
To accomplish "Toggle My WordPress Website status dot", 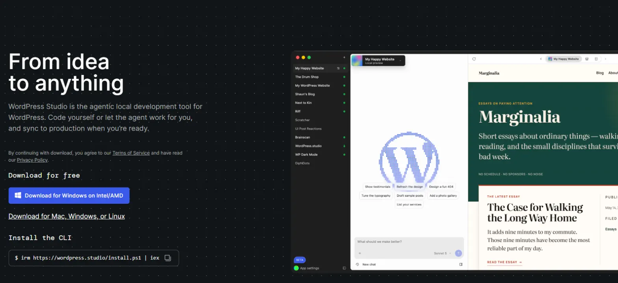I will [344, 86].
